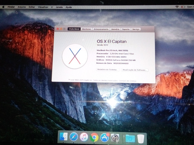
Task: Open the Trash in the Dock
Action: point(141,139)
